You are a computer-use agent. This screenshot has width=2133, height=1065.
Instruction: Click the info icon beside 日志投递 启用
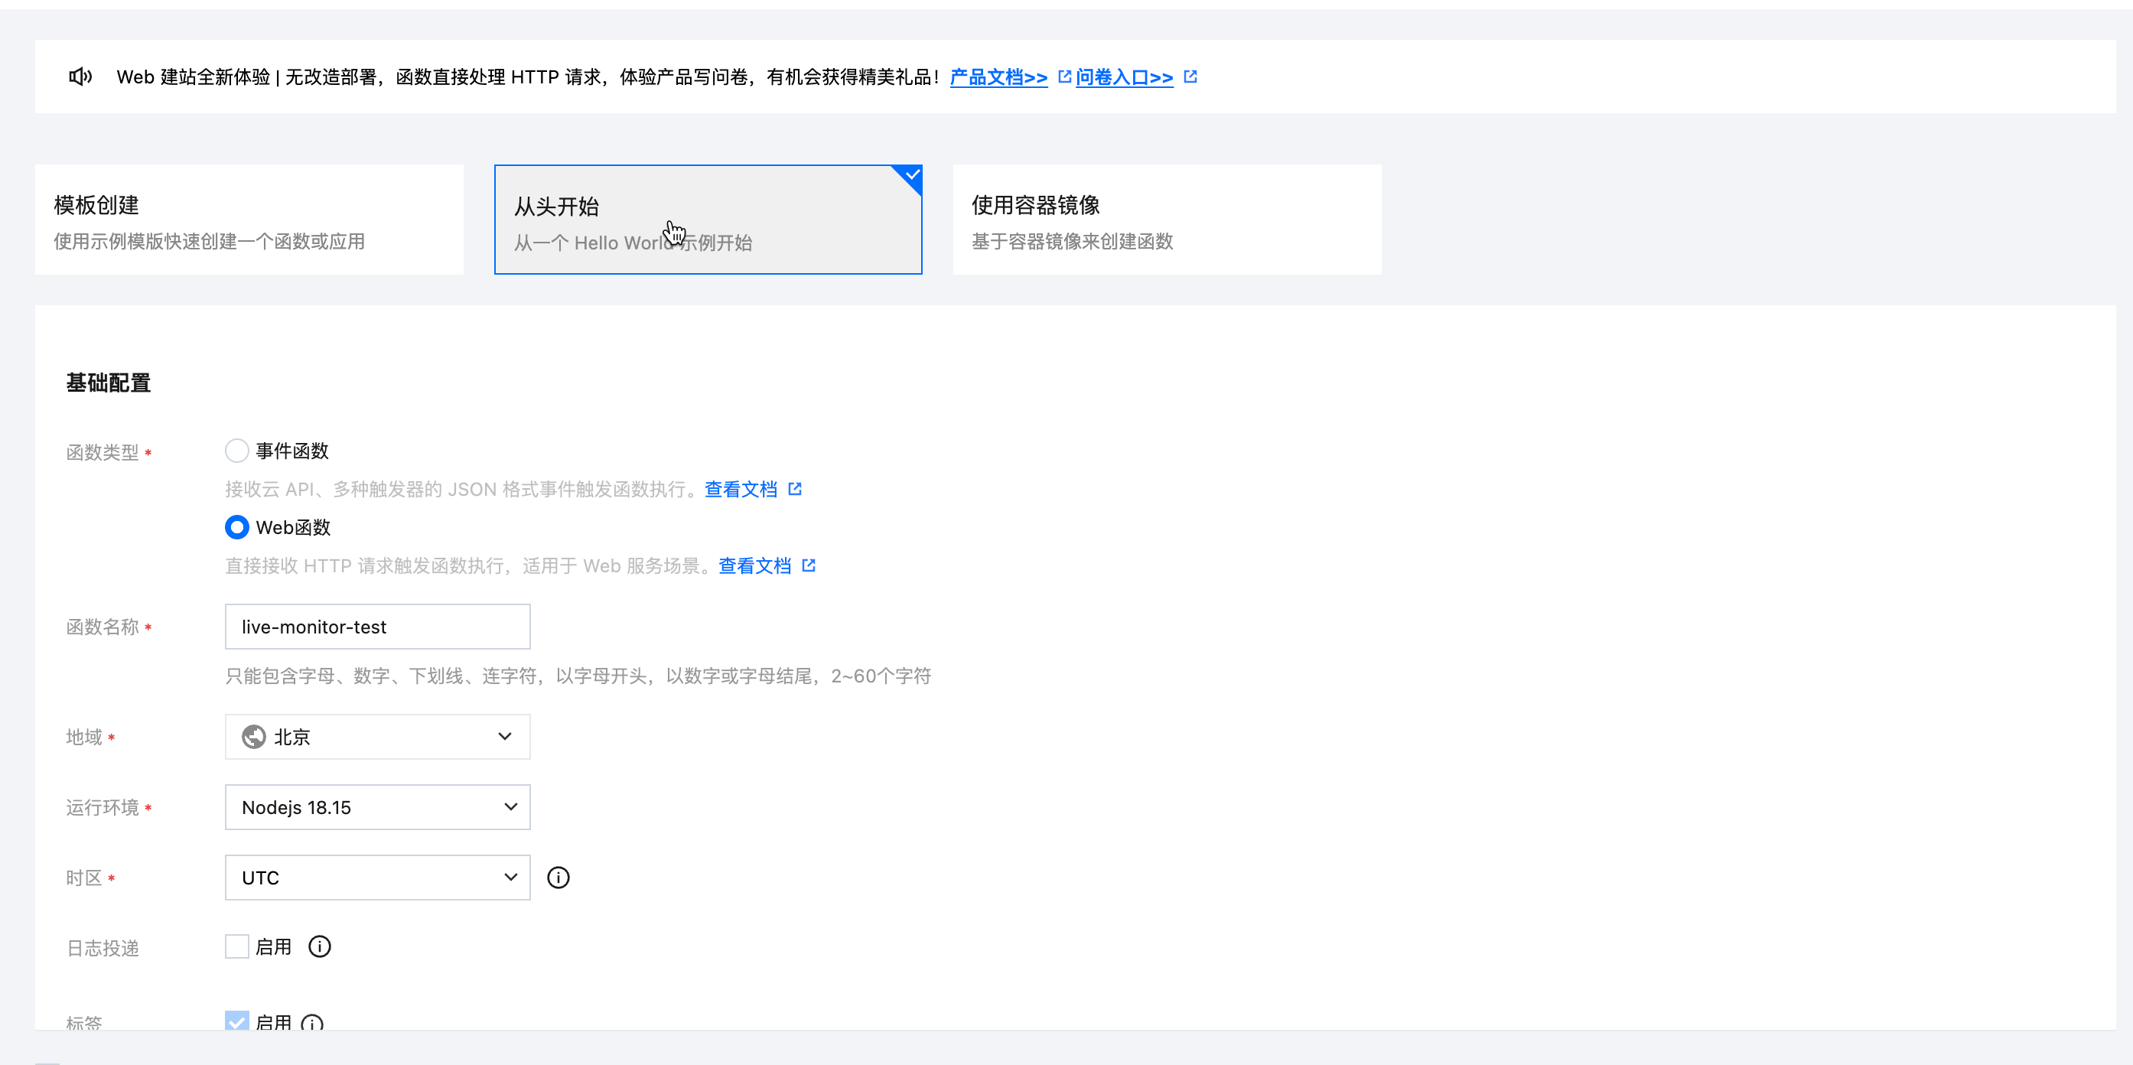[320, 946]
